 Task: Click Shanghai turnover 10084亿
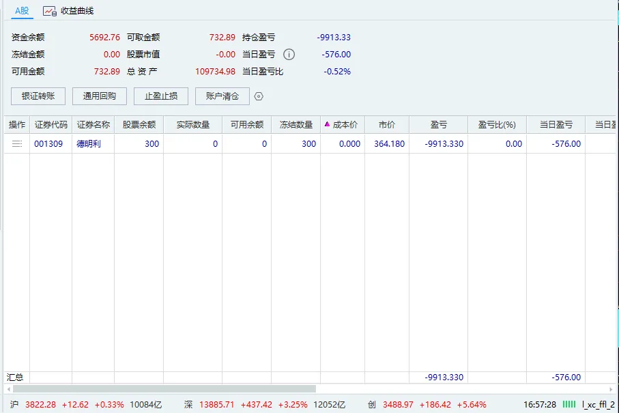[x=145, y=405]
